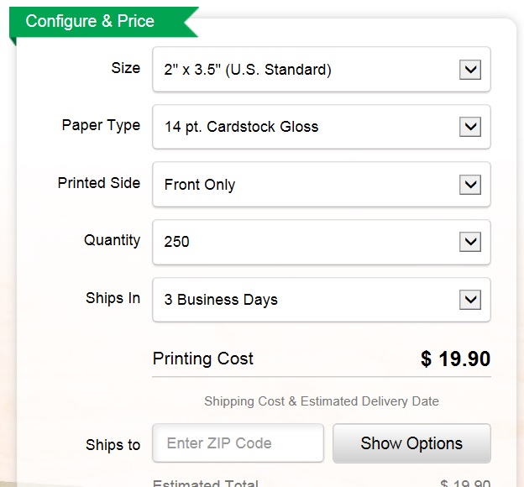Click the Ships In dropdown arrow icon
Image resolution: width=524 pixels, height=487 pixels.
(x=470, y=300)
